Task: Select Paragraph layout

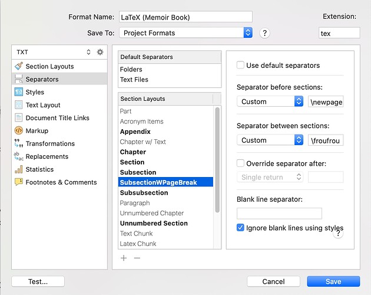Action: 165,203
